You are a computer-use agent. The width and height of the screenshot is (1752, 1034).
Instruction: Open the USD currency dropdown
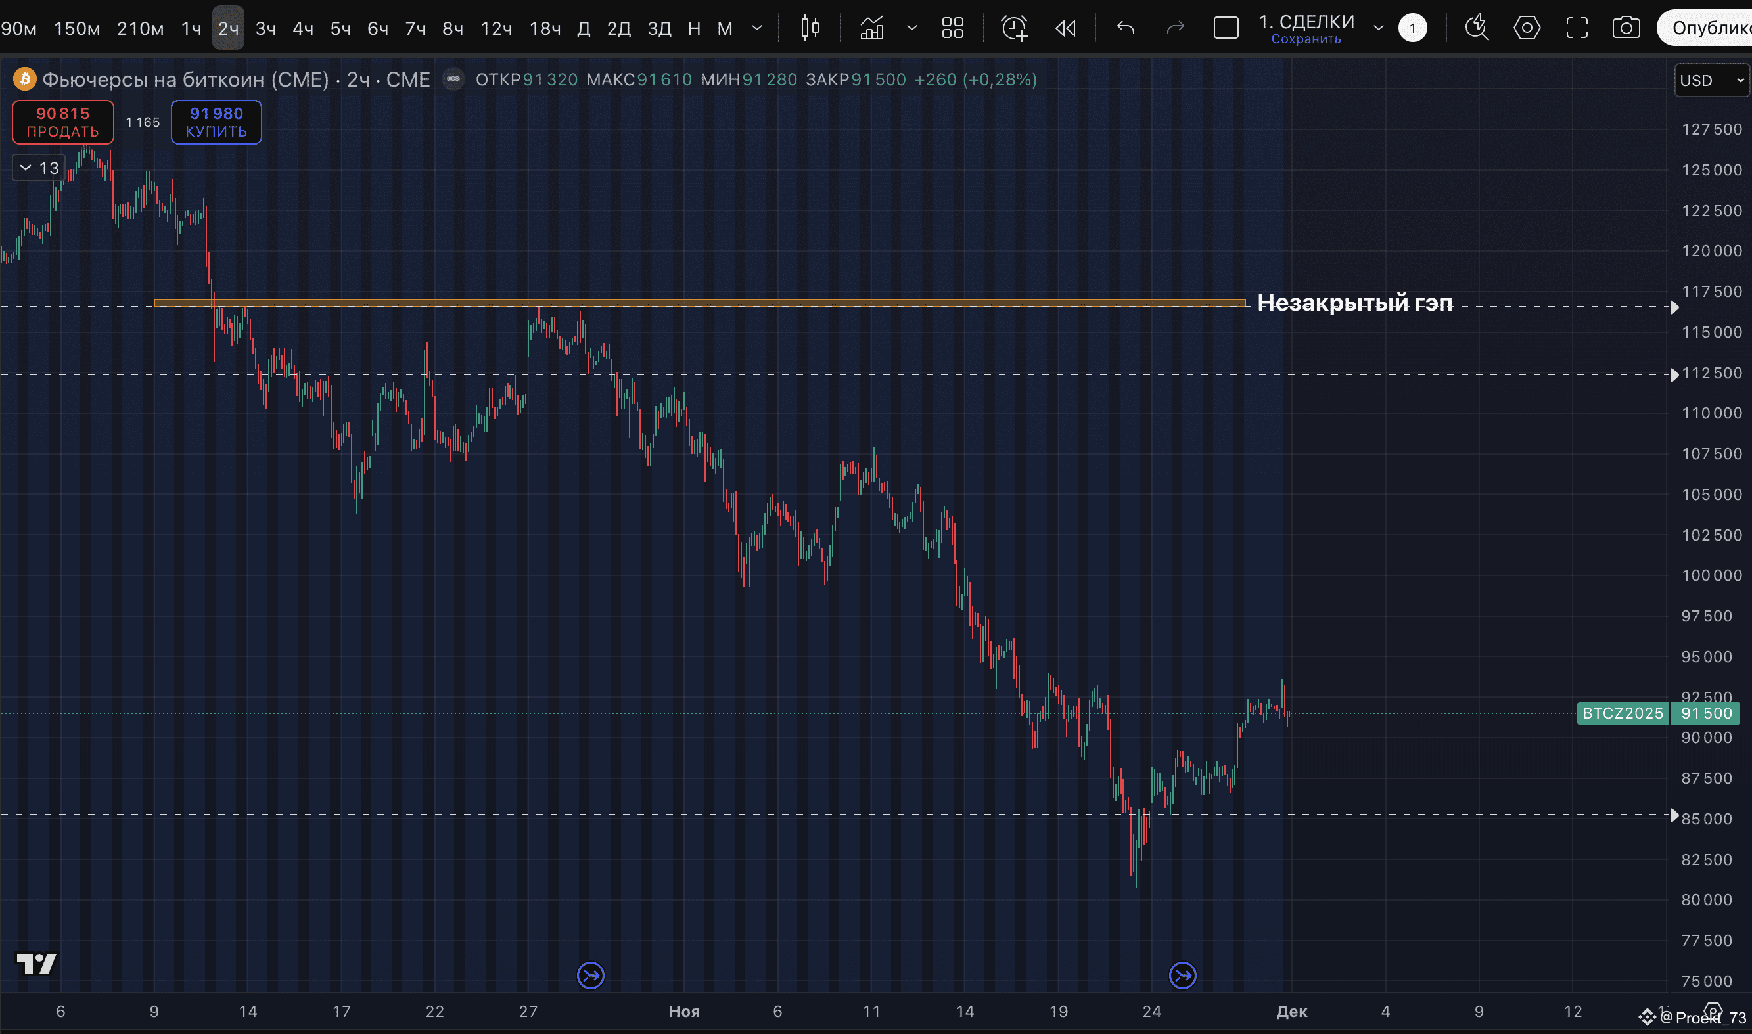click(x=1711, y=81)
